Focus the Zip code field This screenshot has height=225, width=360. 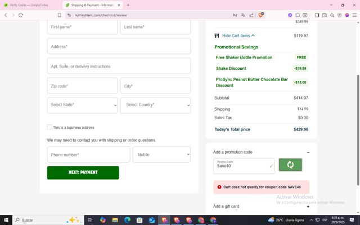83,85
